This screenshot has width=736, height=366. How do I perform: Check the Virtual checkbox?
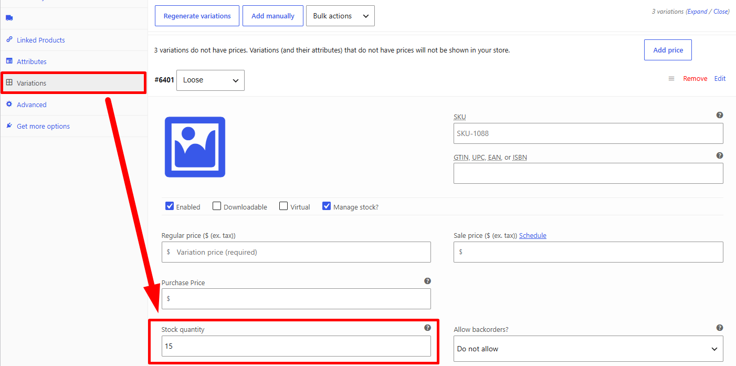click(283, 206)
